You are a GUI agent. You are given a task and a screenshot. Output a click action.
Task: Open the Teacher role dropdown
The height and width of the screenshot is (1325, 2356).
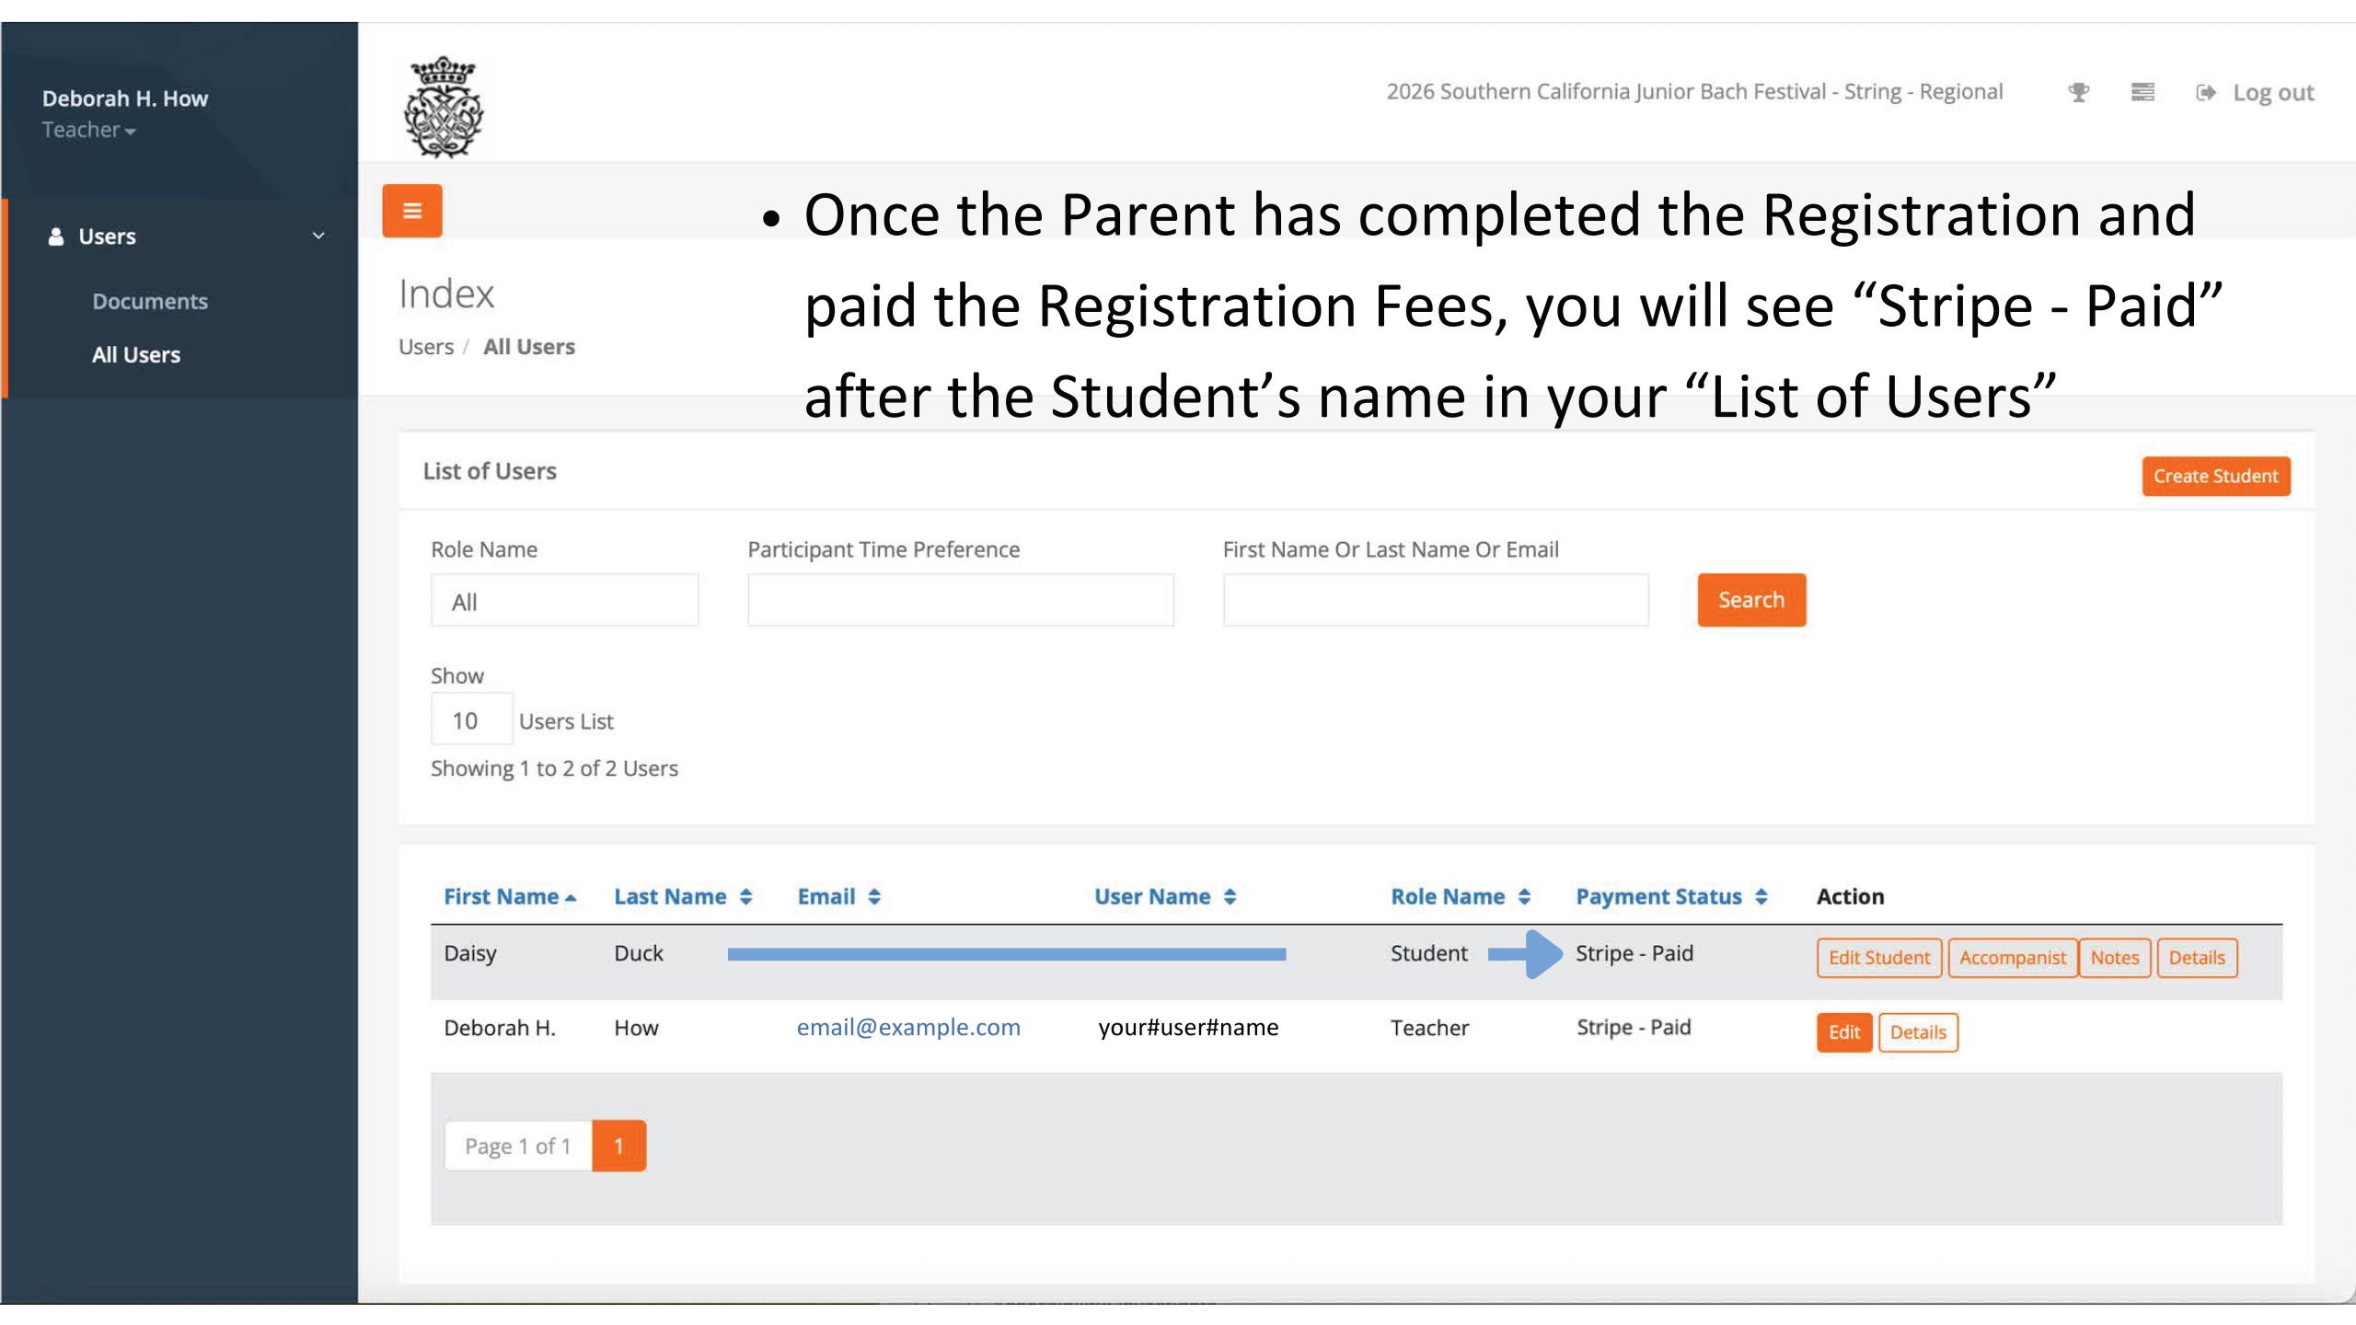point(89,131)
